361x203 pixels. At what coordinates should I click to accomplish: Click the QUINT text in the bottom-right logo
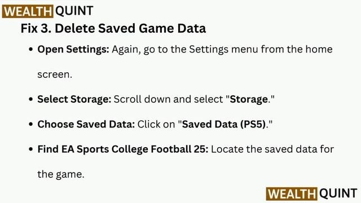338,193
